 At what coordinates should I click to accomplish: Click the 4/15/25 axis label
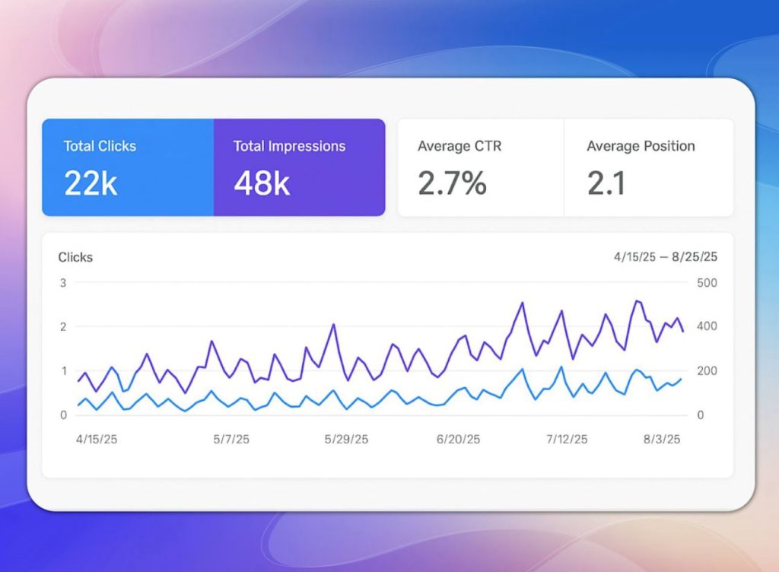coord(96,438)
